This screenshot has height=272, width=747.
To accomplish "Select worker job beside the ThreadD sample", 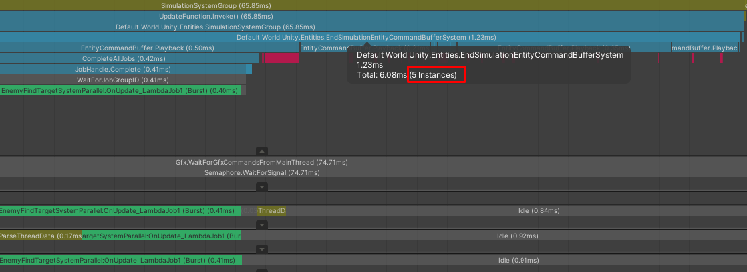I will tap(120, 211).
